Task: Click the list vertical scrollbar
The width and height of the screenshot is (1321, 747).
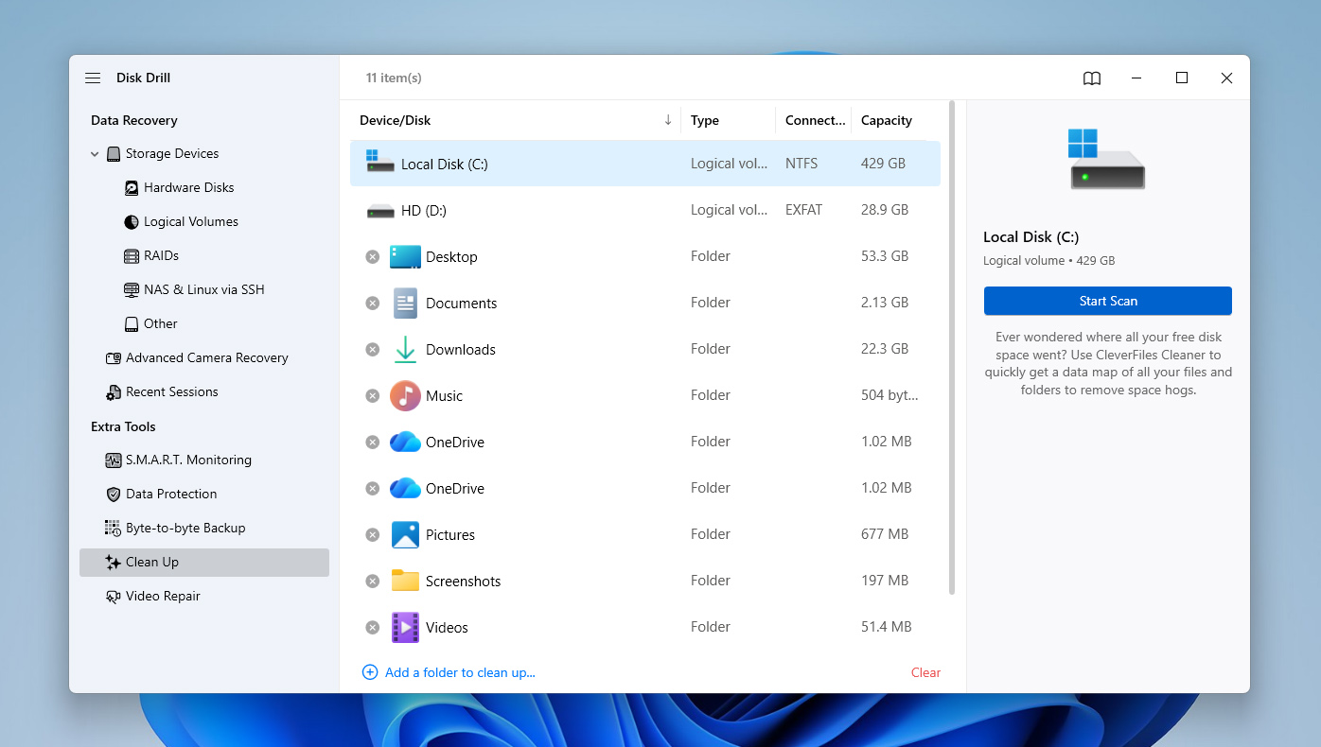Action: tap(952, 348)
